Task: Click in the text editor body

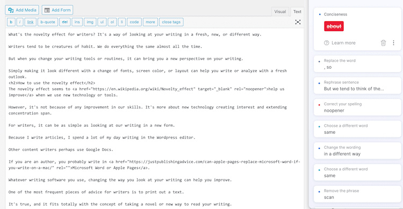Action: 154,118
